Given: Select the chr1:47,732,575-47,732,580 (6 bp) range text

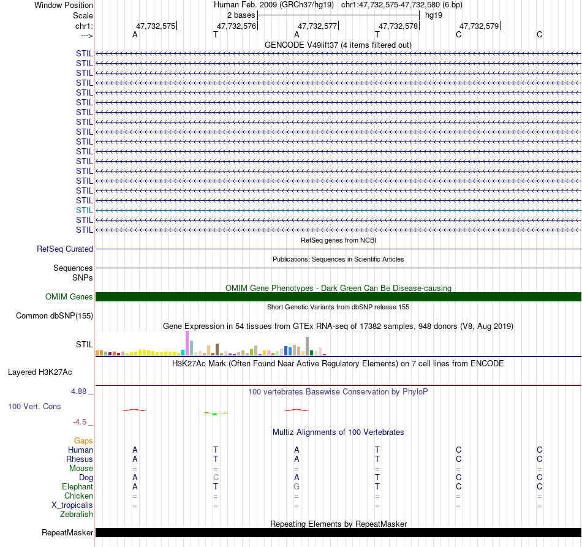Looking at the screenshot, I should point(402,5).
